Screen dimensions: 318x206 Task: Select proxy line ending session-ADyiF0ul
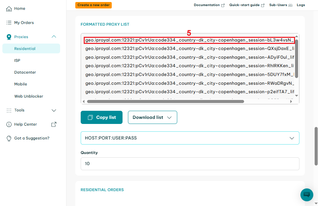pyautogui.click(x=189, y=57)
